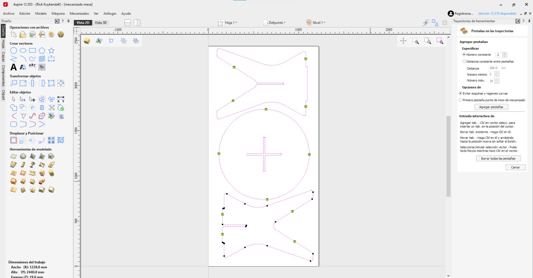Click the Cerrar button

(515, 167)
